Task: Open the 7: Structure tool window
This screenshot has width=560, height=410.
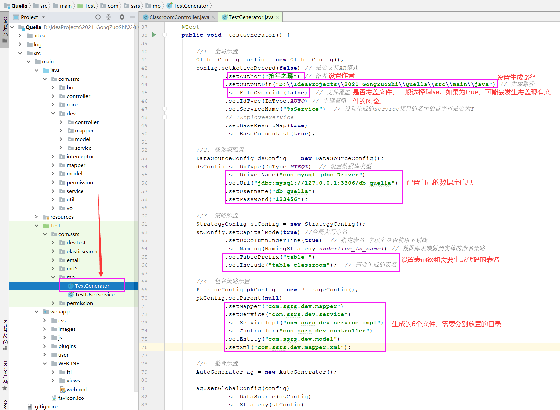Action: click(5, 336)
